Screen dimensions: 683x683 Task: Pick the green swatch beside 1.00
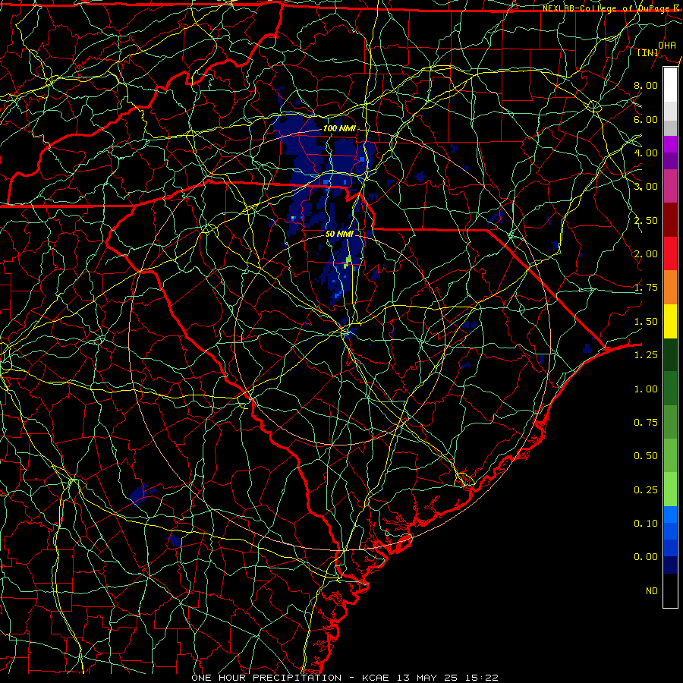670,389
